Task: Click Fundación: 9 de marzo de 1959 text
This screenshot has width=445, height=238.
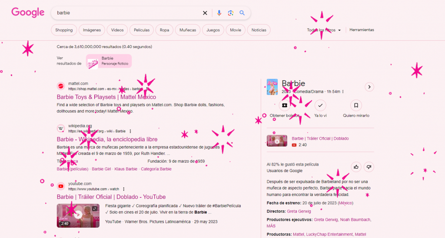Action: tap(176, 161)
